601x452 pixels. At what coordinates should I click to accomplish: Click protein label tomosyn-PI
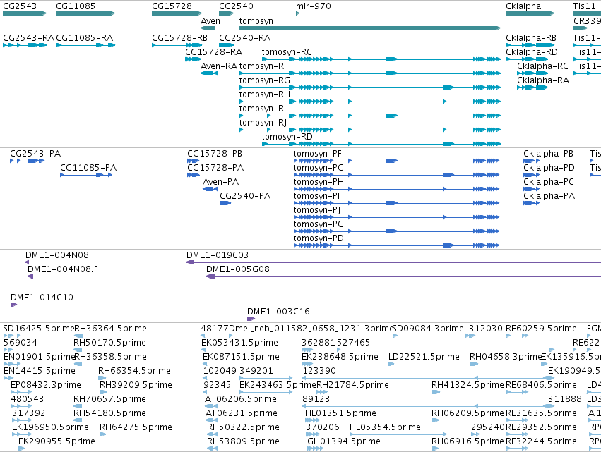click(x=316, y=196)
